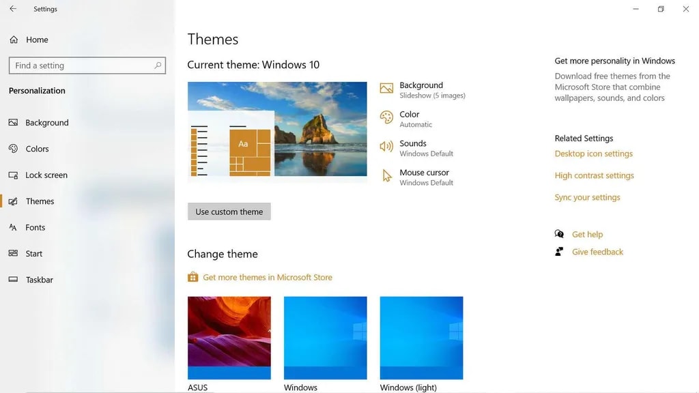This screenshot has width=699, height=393.
Task: Click the search magnifier icon
Action: coord(158,65)
